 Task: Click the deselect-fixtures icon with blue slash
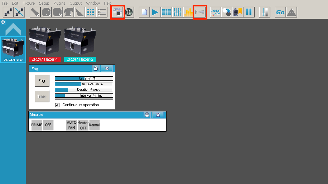[x=19, y=12]
